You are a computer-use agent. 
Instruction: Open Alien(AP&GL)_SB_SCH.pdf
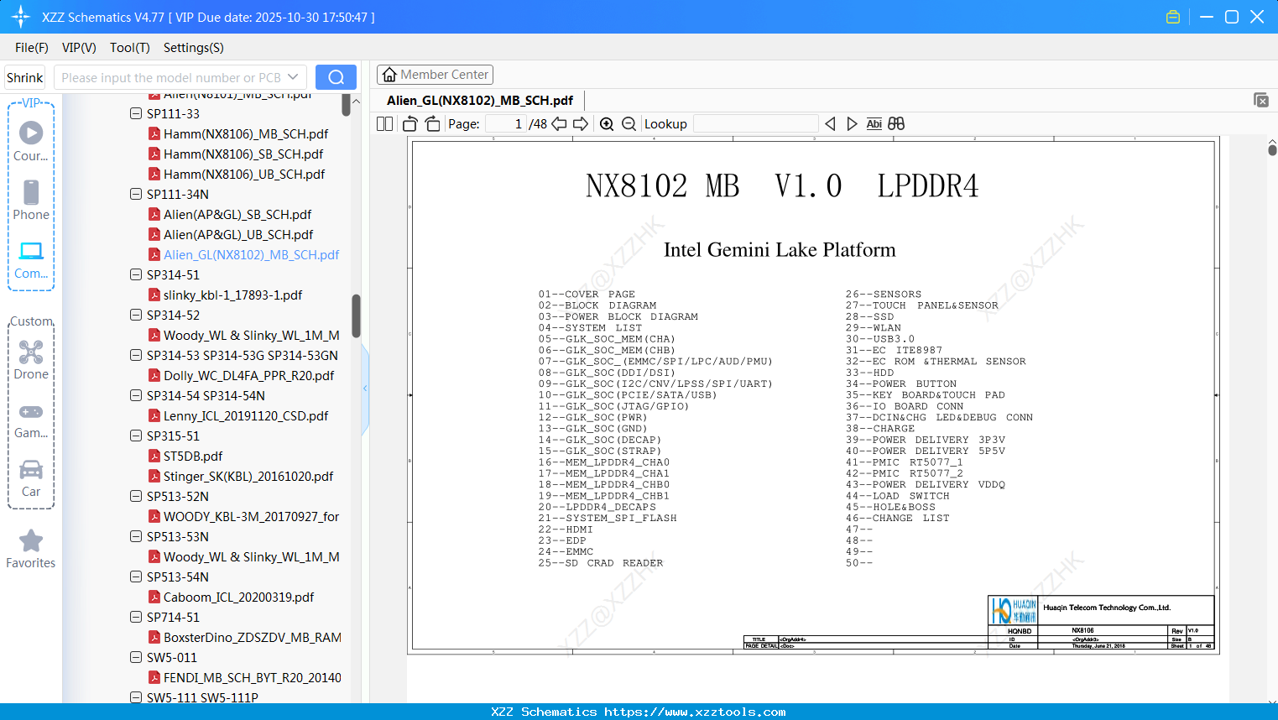237,214
